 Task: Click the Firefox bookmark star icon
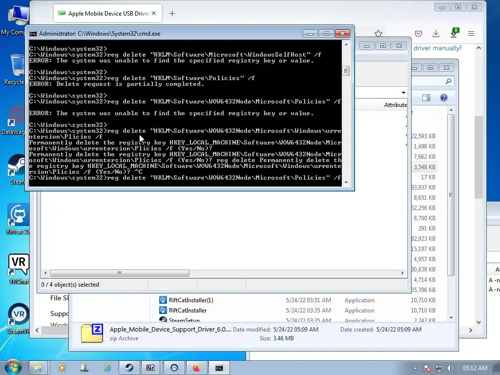point(378,34)
